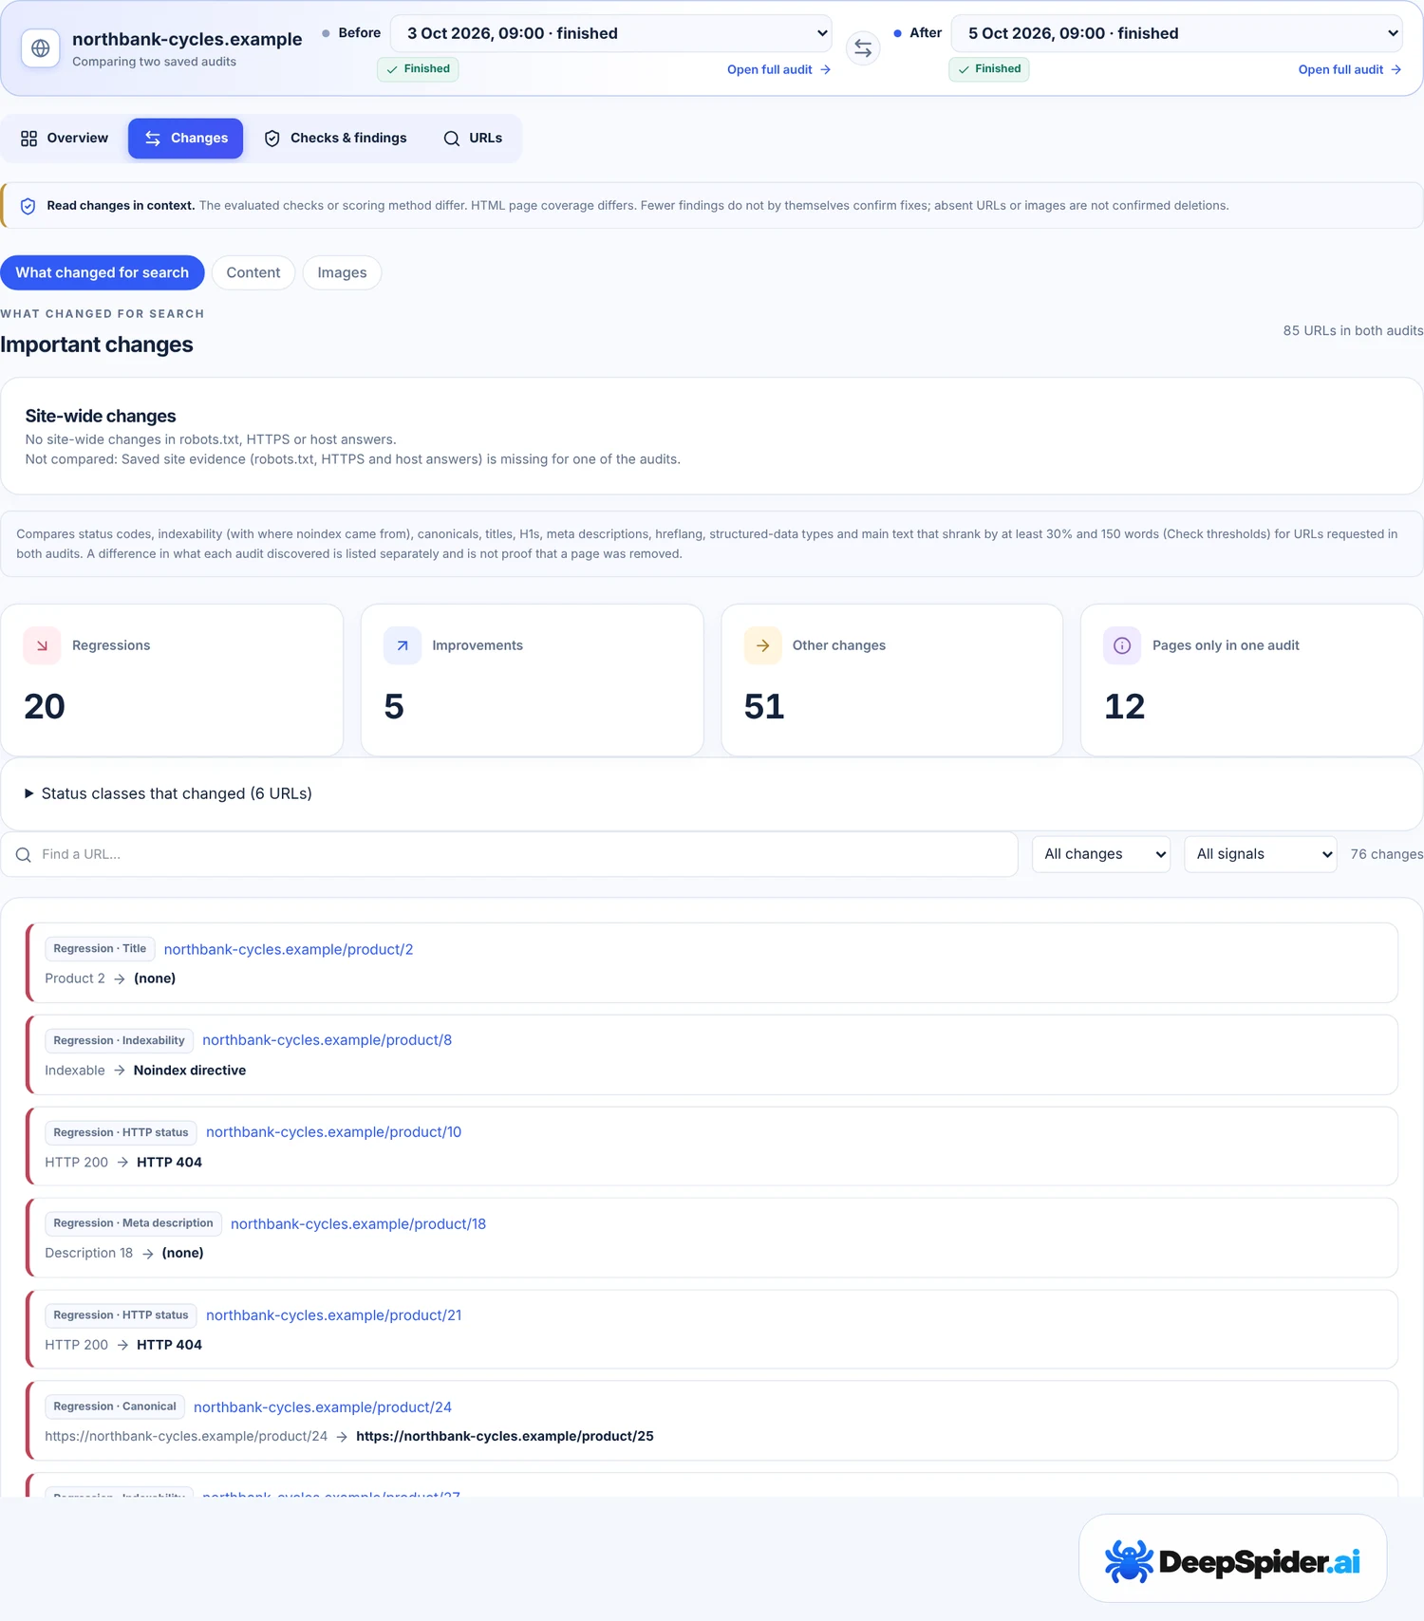
Task: Show the Images changes pill
Action: (x=342, y=272)
